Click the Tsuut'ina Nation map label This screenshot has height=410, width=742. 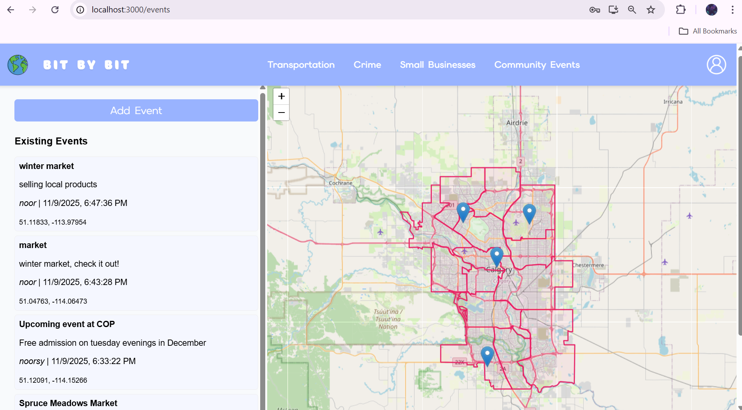click(388, 319)
